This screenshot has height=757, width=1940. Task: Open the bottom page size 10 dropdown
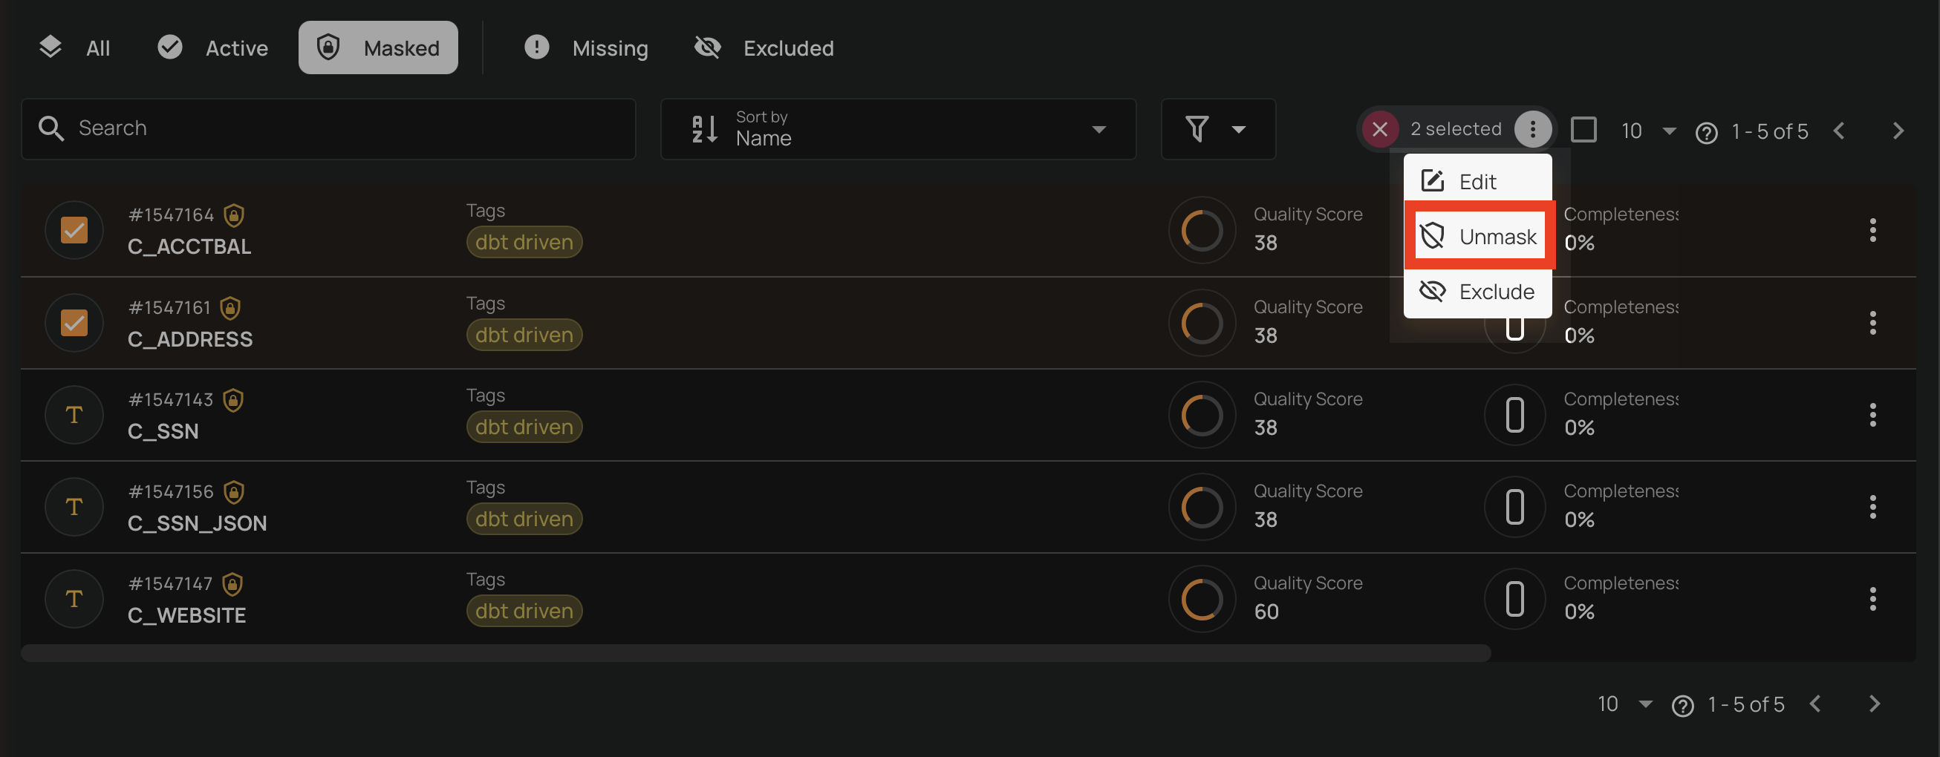pos(1624,704)
